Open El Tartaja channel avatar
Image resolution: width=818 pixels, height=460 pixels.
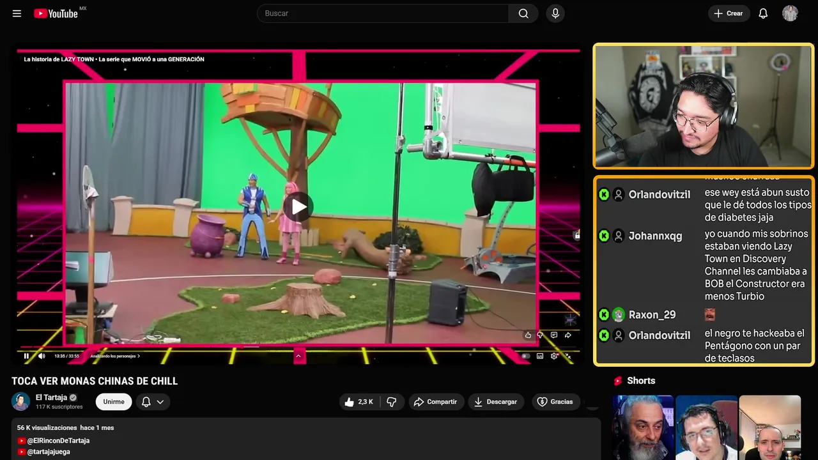[x=21, y=401]
